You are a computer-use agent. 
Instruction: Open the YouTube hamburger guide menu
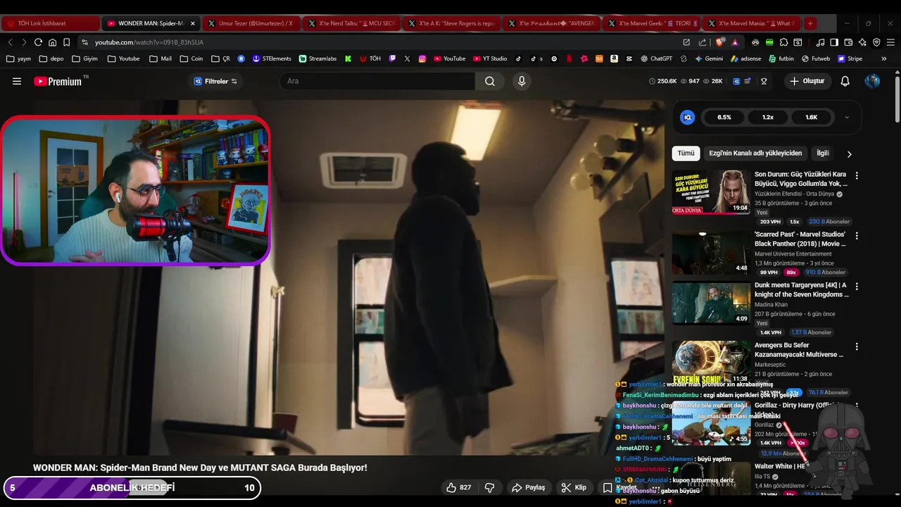click(17, 81)
